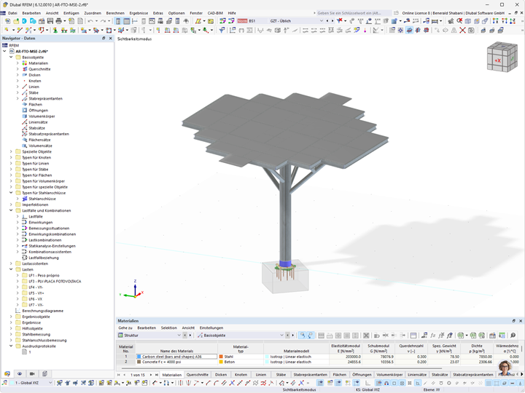Click the funnel filter icon in second toolbar
The width and height of the screenshot is (525, 393).
tap(222, 31)
